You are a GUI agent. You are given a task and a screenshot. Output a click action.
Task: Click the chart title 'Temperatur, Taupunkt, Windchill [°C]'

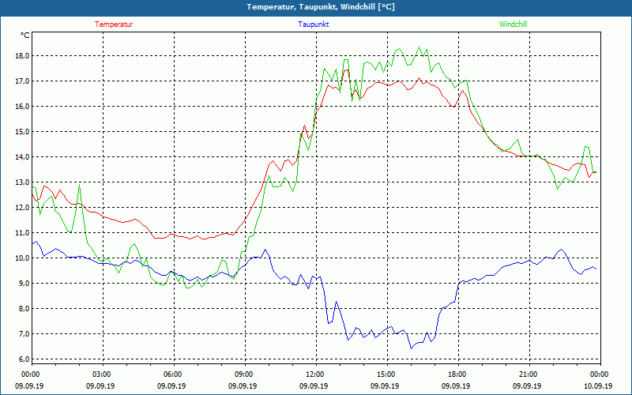coord(321,7)
